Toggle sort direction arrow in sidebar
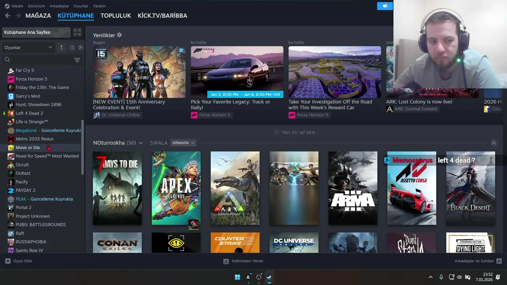The width and height of the screenshot is (507, 285). click(61, 47)
